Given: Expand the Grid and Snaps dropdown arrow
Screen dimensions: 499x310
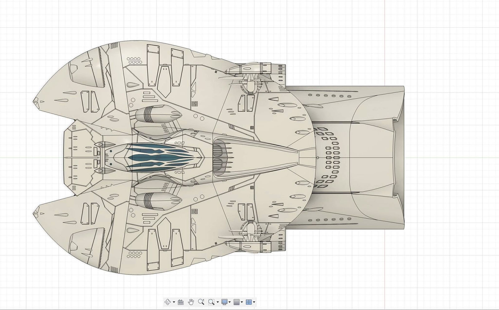Looking at the screenshot, I should 242,302.
